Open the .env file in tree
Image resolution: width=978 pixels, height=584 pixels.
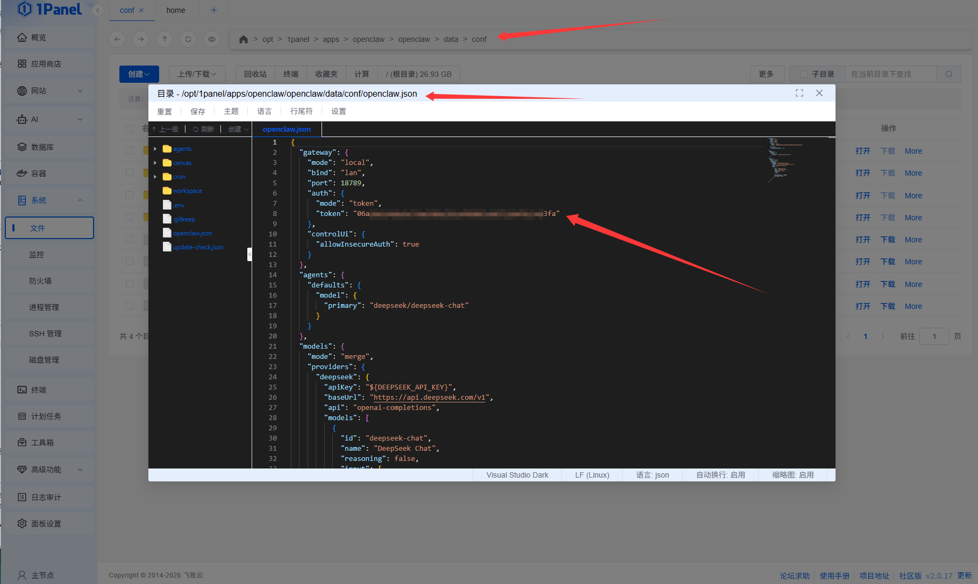click(x=179, y=205)
